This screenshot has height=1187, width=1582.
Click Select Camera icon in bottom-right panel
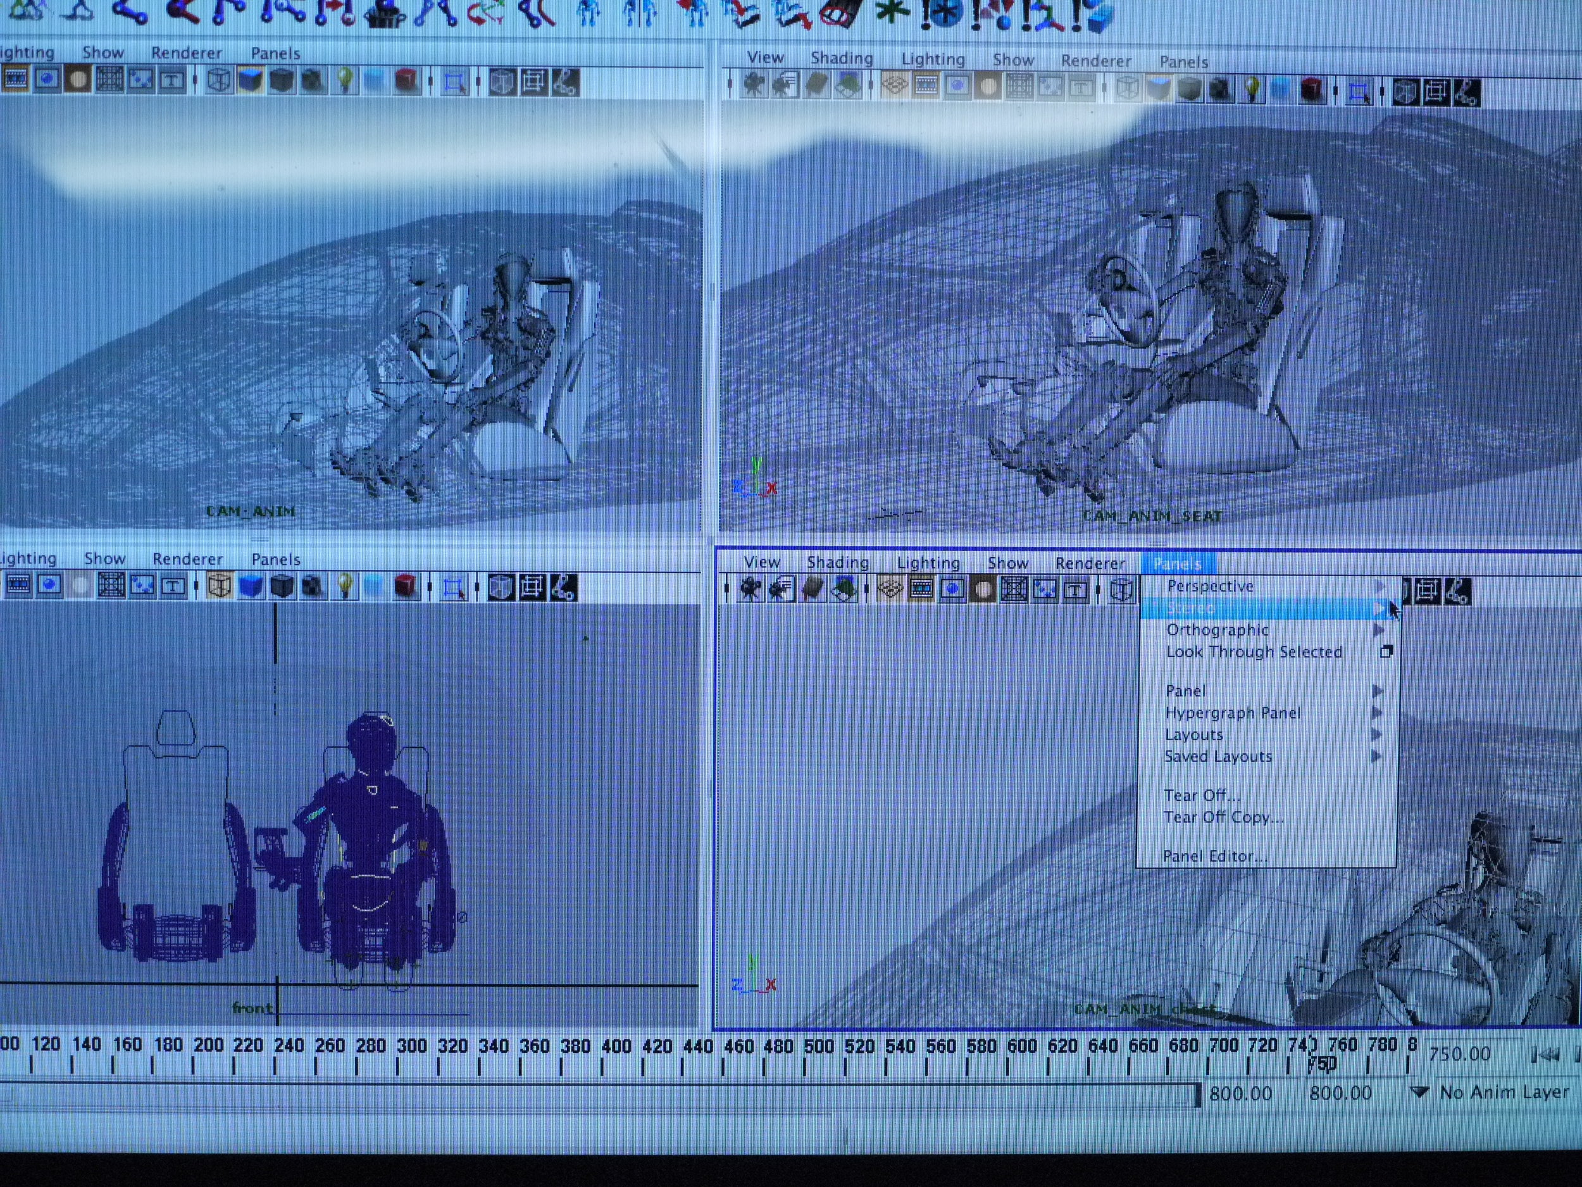pyautogui.click(x=751, y=589)
